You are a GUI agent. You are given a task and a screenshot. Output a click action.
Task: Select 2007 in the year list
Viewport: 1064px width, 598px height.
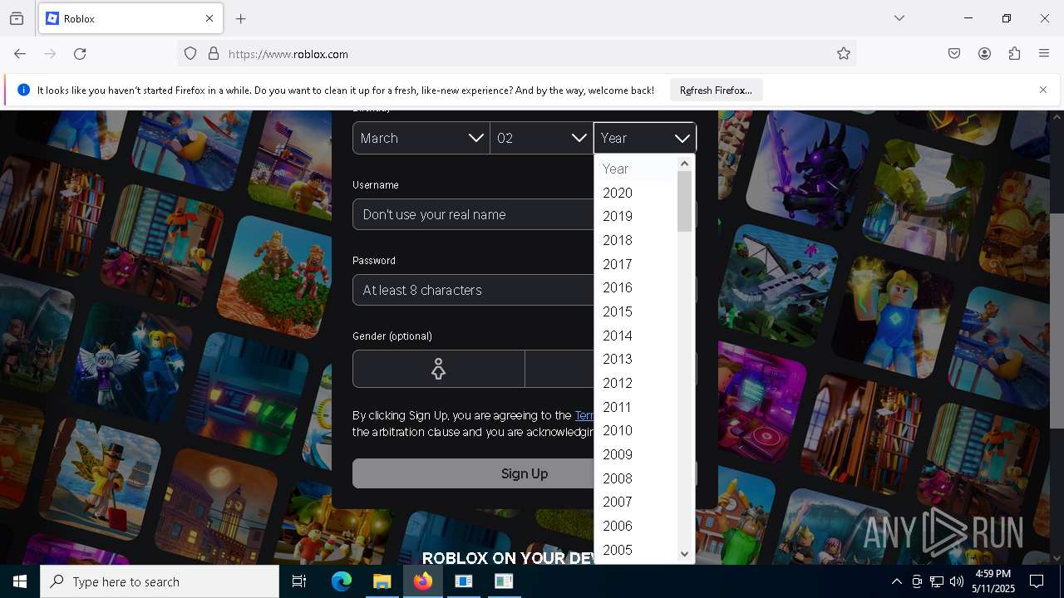click(636, 502)
